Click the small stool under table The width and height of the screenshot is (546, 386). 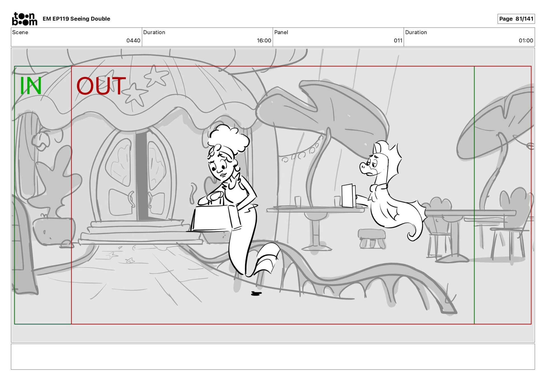click(x=372, y=238)
